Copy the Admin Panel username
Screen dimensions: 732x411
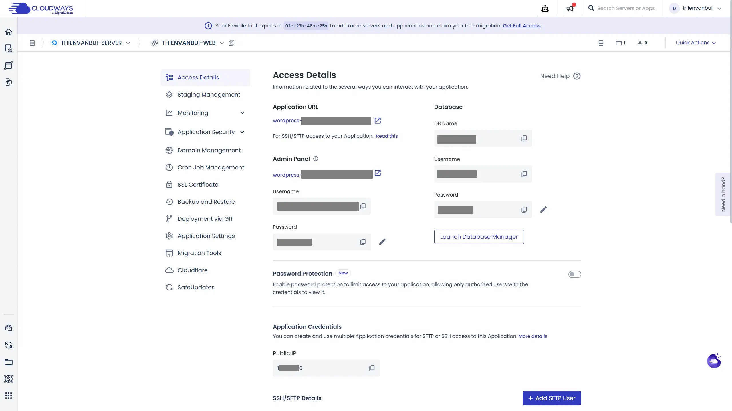click(363, 206)
